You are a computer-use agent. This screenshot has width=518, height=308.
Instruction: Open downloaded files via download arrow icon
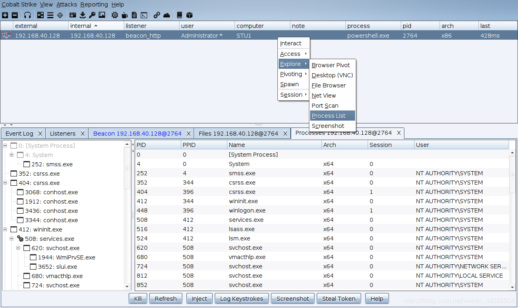tap(82, 15)
